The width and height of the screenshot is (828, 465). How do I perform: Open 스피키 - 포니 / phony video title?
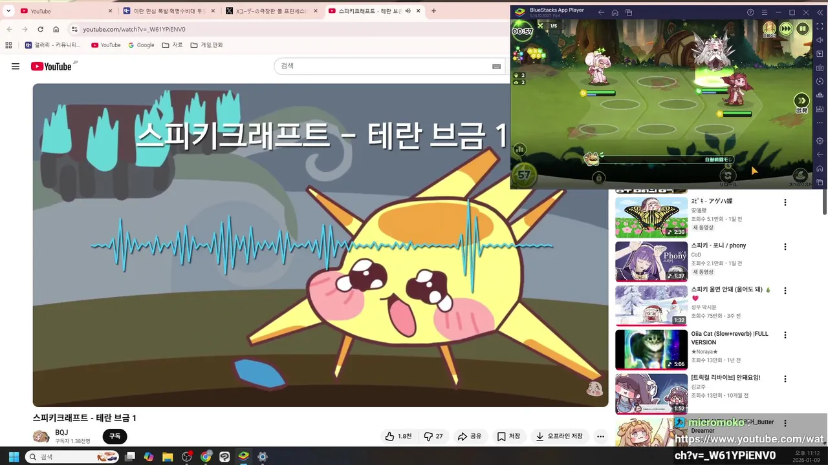tap(718, 245)
